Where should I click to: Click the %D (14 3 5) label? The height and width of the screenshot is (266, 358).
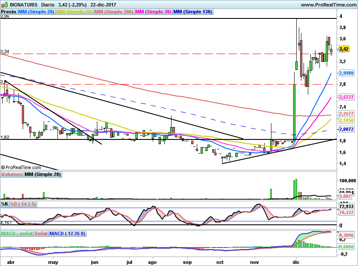tap(23, 204)
